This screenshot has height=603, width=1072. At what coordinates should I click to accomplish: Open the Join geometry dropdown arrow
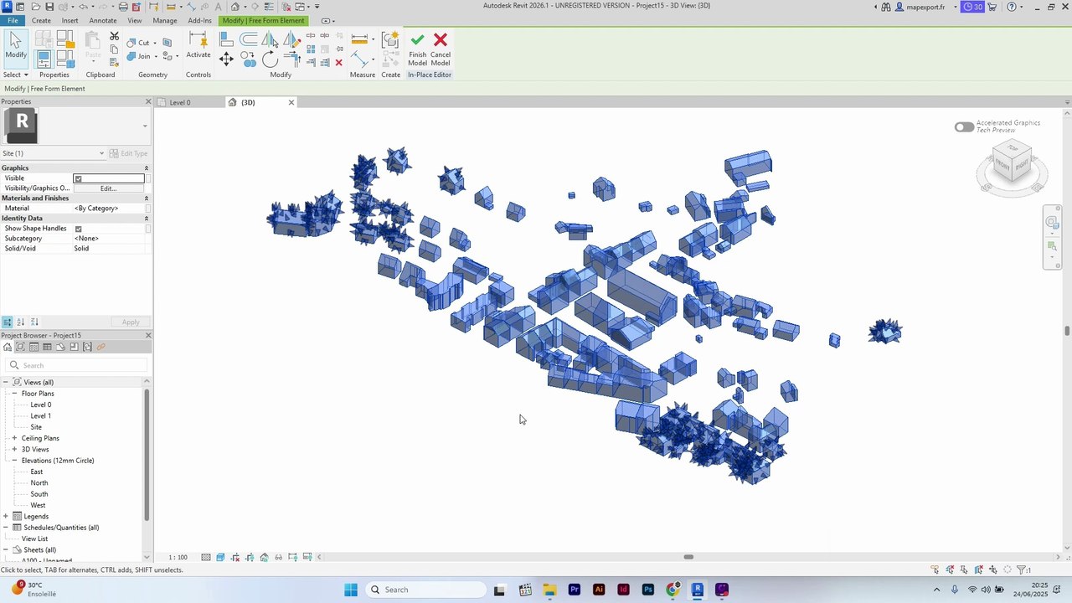pyautogui.click(x=155, y=57)
